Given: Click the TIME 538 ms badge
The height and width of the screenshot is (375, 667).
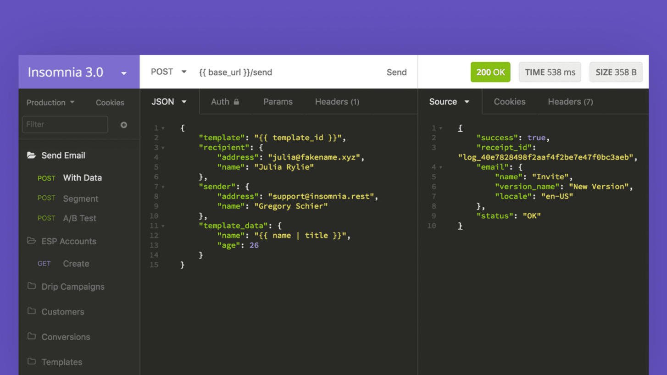Looking at the screenshot, I should 550,72.
